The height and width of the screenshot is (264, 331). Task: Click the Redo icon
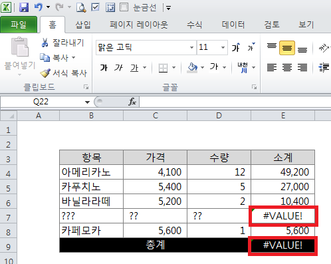[59, 7]
